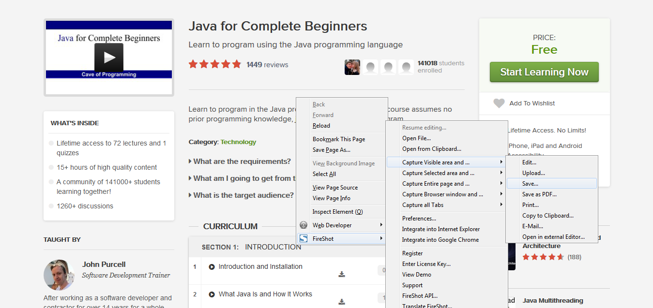Open FireShot "Preferences..."
Screen dimensions: 653x308
tap(419, 218)
